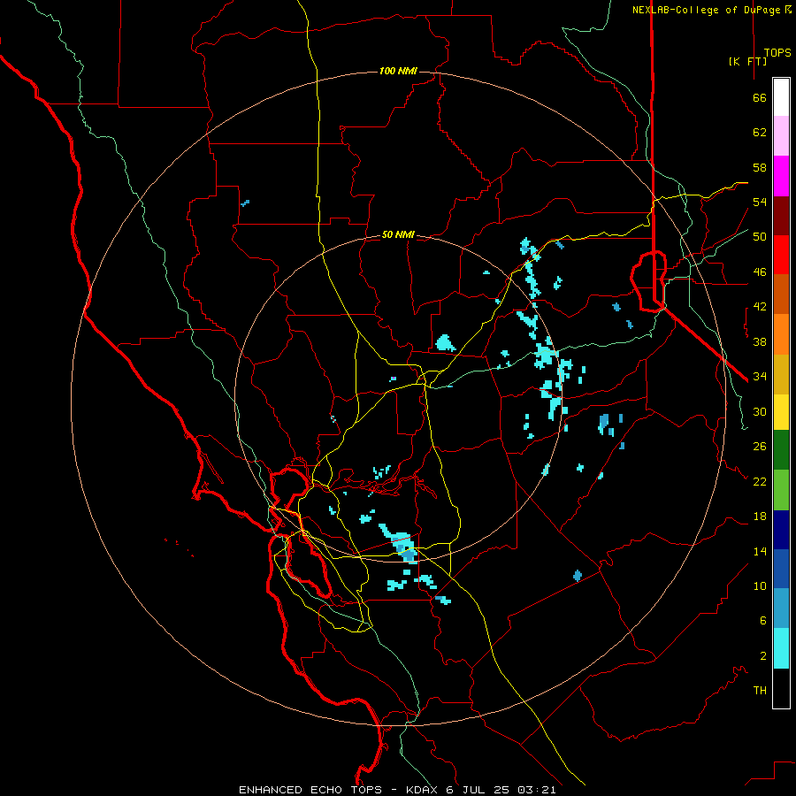Click the magenta echo pixel near radar center
The width and height of the screenshot is (796, 796).
(x=394, y=379)
